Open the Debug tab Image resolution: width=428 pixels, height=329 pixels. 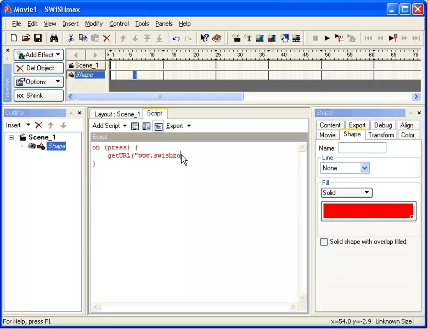coord(383,125)
